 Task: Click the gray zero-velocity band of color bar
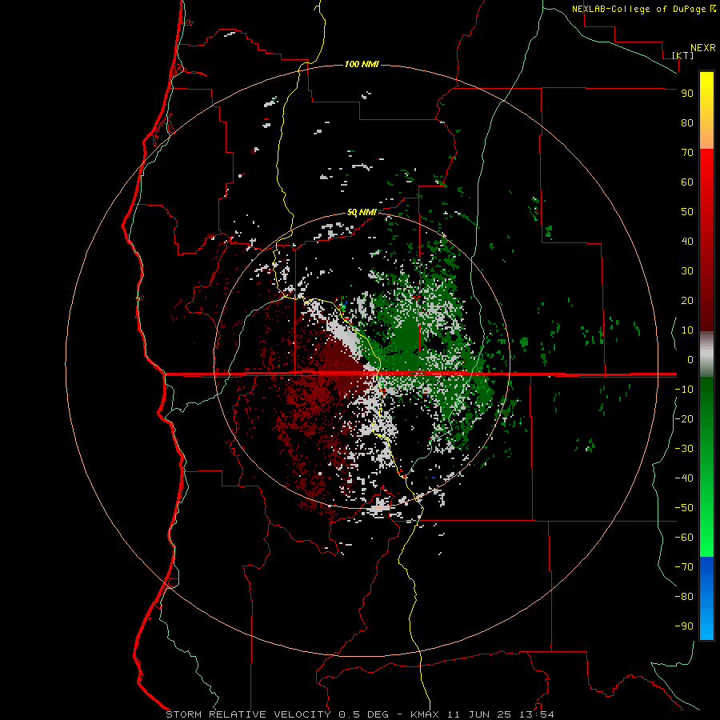(x=706, y=354)
